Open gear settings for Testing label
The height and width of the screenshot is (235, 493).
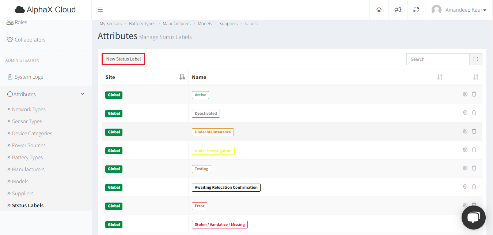tap(465, 168)
